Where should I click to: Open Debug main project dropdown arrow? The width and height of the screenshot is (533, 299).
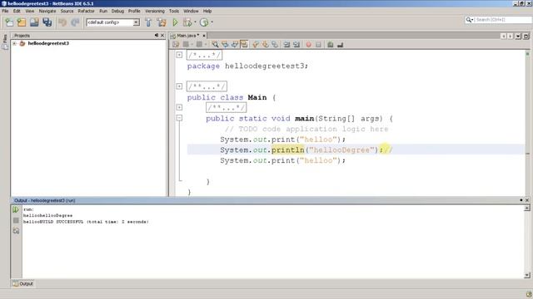tap(195, 22)
